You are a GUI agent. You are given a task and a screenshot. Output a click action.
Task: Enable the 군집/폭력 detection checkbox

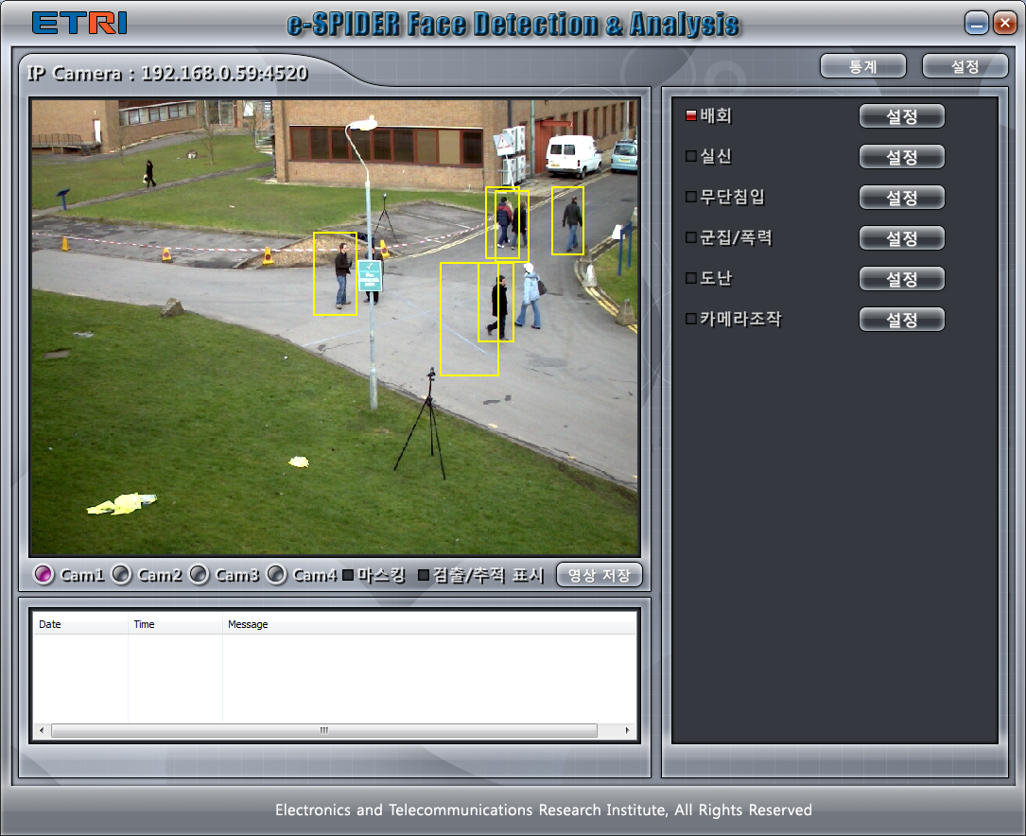tap(690, 238)
